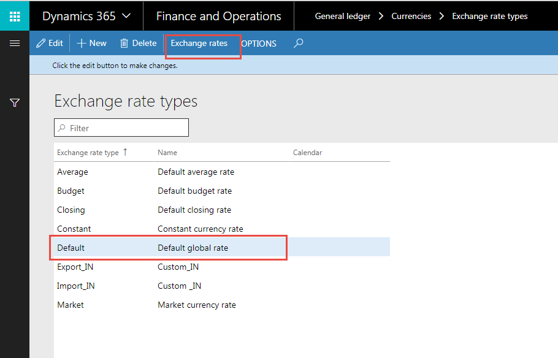Delete the selected exchange rate type
The image size is (558, 358).
click(138, 44)
